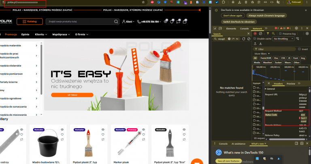Viewport: 311px width, 164px height.
Task: Open the wishlist heart icon in header
Action: tap(172, 22)
